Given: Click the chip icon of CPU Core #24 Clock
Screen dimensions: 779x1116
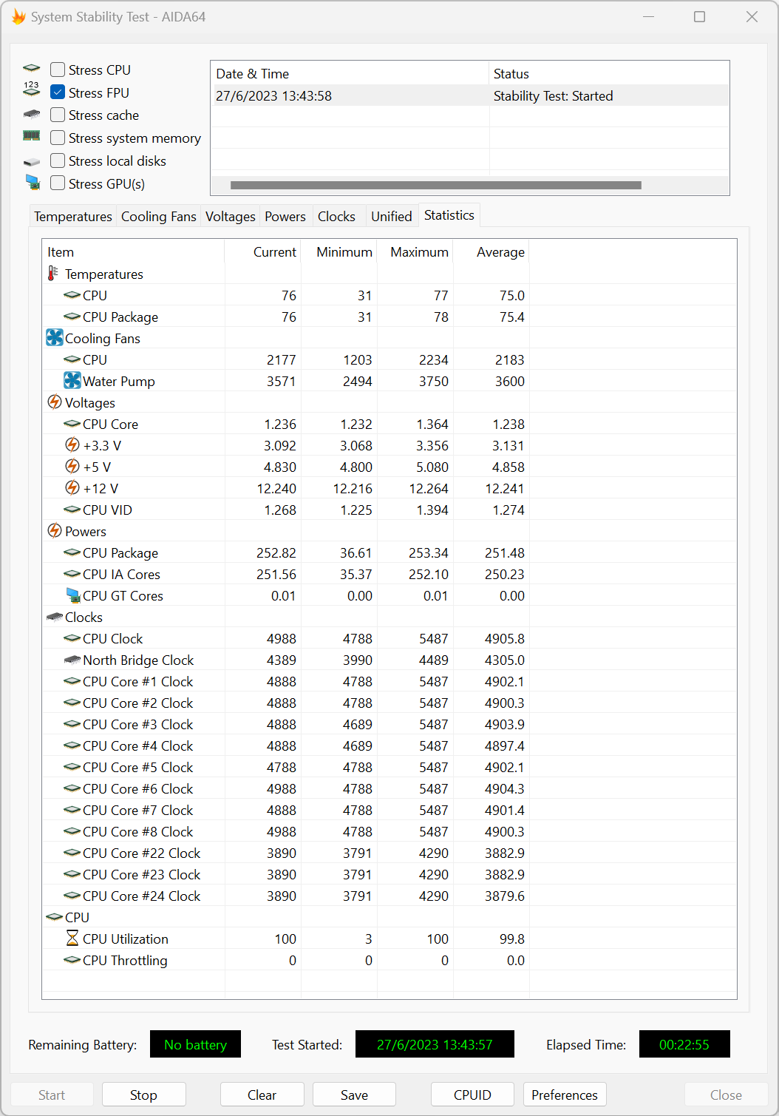Looking at the screenshot, I should [x=72, y=896].
